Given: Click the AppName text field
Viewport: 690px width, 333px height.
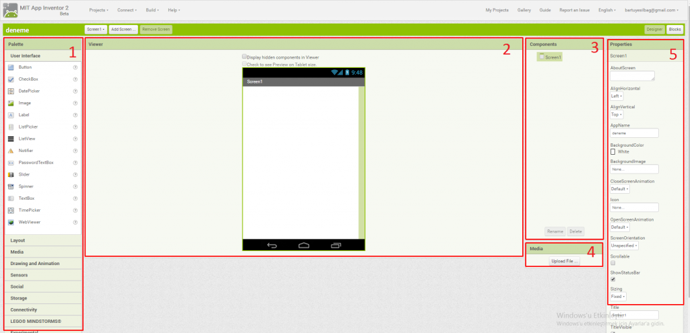Looking at the screenshot, I should click(x=634, y=133).
